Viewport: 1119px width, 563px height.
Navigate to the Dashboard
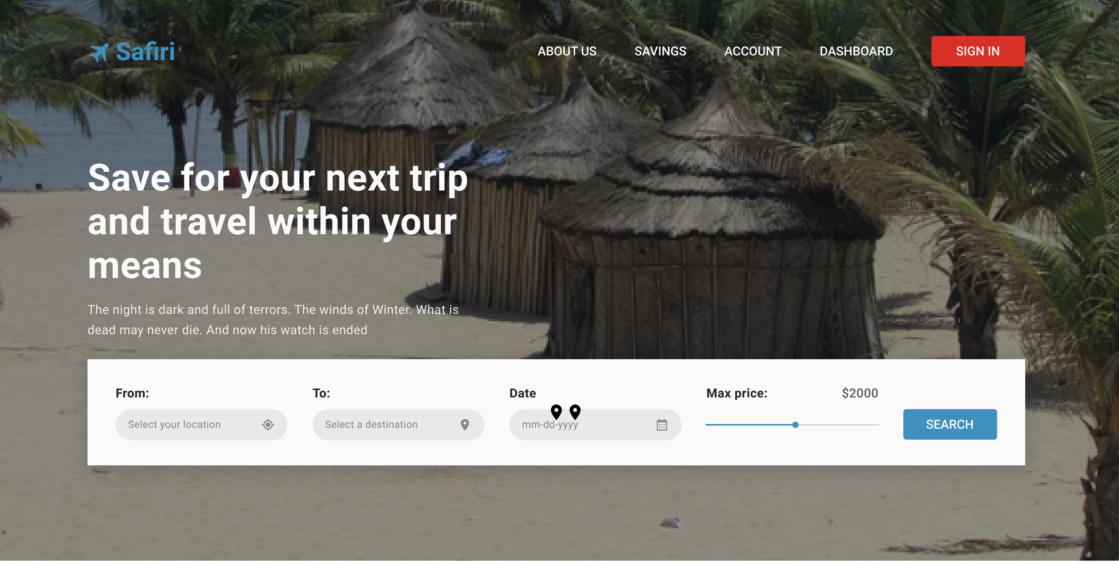point(856,51)
